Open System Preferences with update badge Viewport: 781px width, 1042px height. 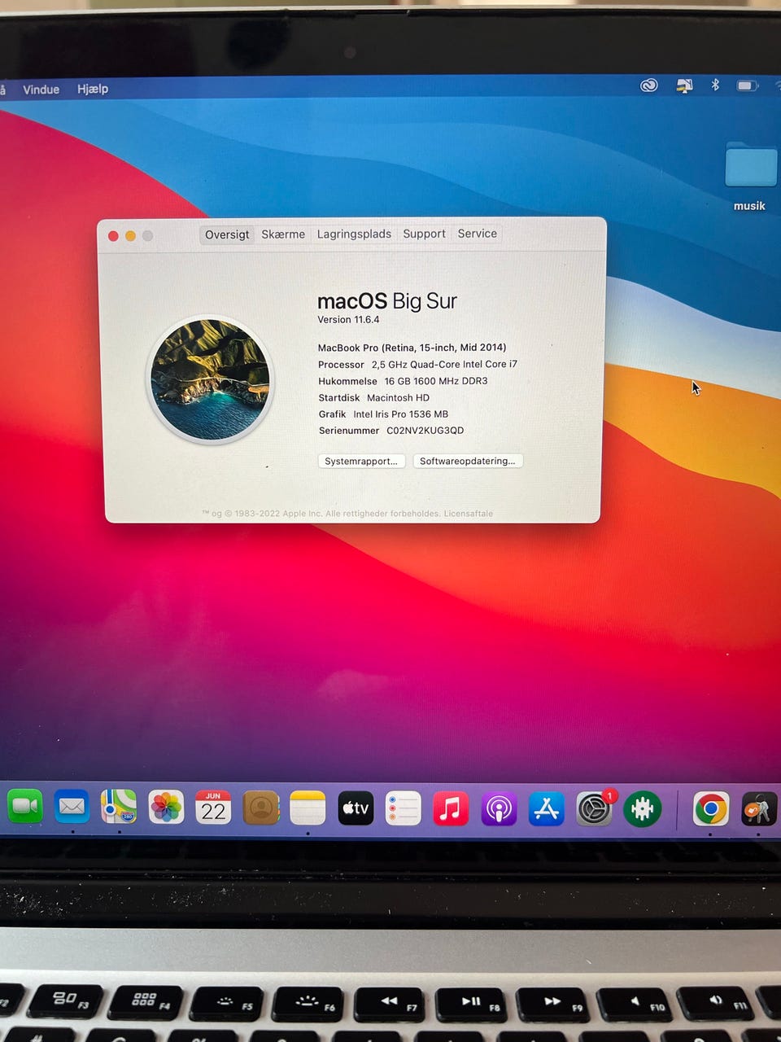point(595,809)
